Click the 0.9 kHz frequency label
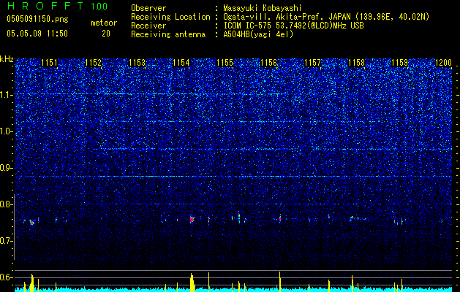 [x=7, y=168]
